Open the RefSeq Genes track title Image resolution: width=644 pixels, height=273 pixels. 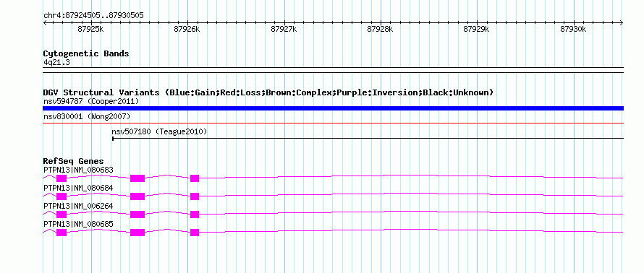click(x=74, y=161)
